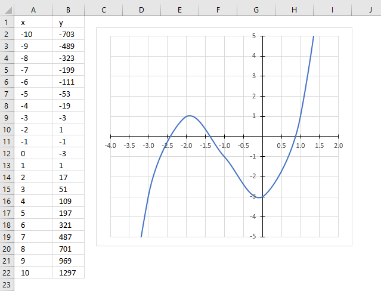Viewport: 381px width, 291px height.
Task: Click cell with value 1297
Action: (68, 273)
